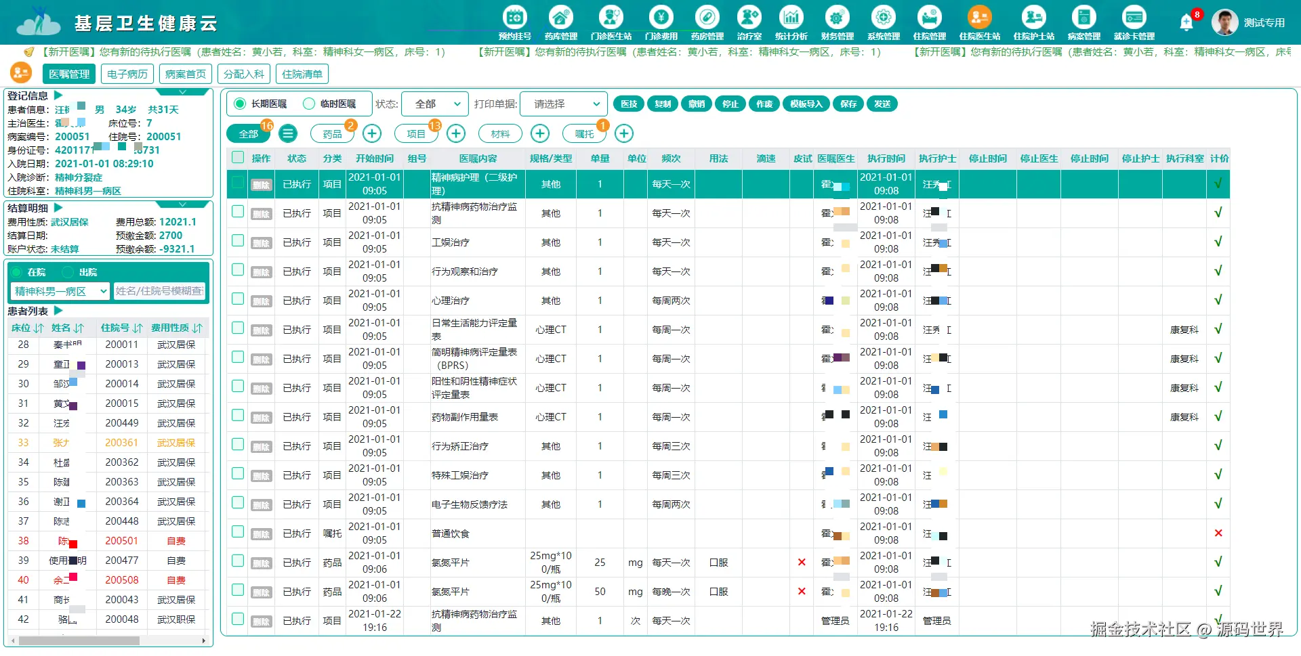Open the notification bell with 8 alerts
Image resolution: width=1301 pixels, height=656 pixels.
pos(1185,22)
